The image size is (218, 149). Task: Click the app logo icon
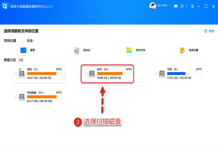tap(5, 6)
